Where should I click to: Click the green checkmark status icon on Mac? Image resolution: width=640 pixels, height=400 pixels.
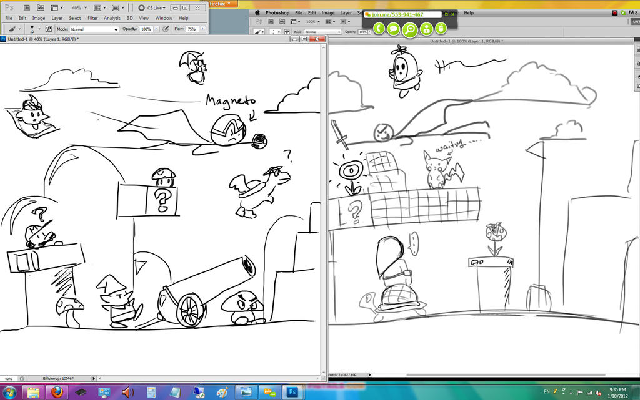pyautogui.click(x=623, y=12)
